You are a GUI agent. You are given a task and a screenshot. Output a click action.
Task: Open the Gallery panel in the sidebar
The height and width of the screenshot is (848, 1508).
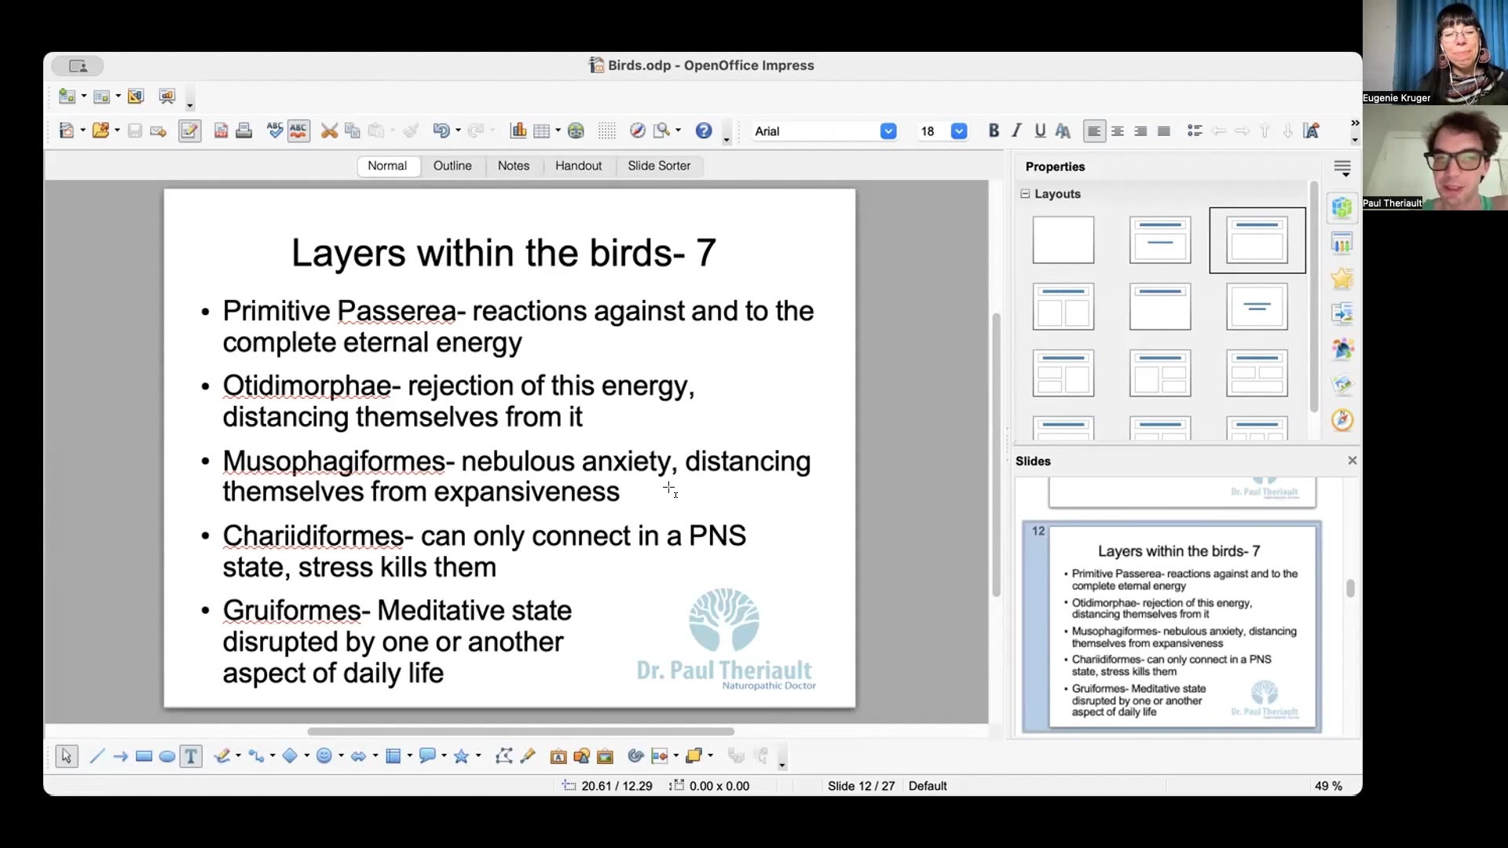(1343, 384)
